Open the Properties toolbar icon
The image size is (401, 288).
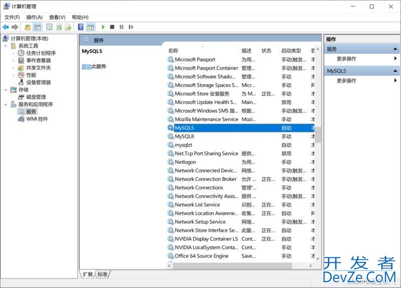pyautogui.click(x=49, y=27)
